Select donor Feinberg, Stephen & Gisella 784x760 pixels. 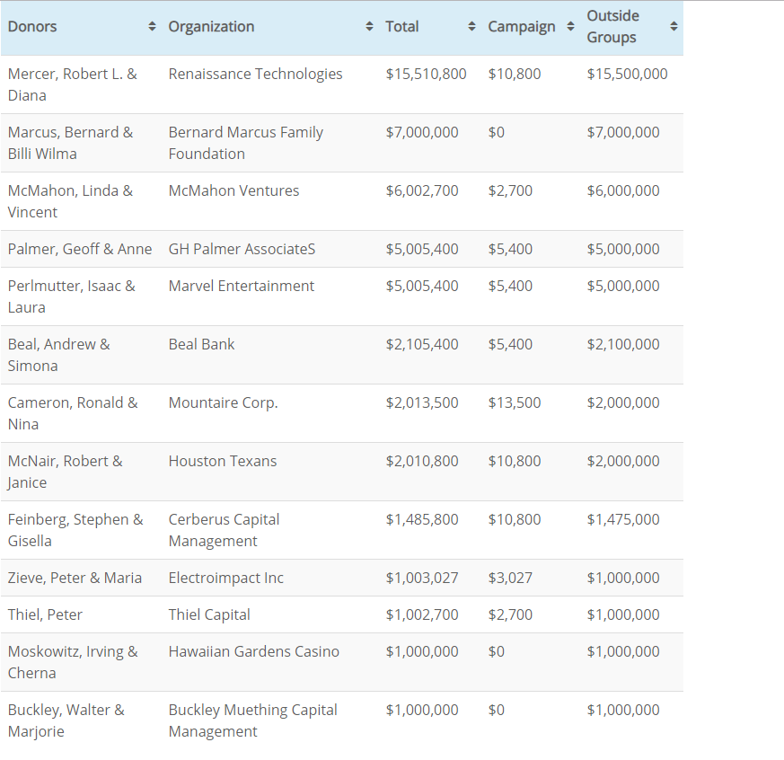pyautogui.click(x=75, y=531)
